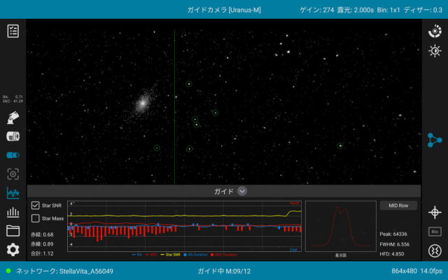Click the star profile graph
448x280 pixels.
[339, 226]
